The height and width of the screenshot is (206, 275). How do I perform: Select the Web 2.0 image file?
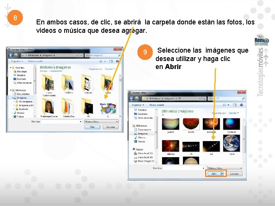(108, 109)
